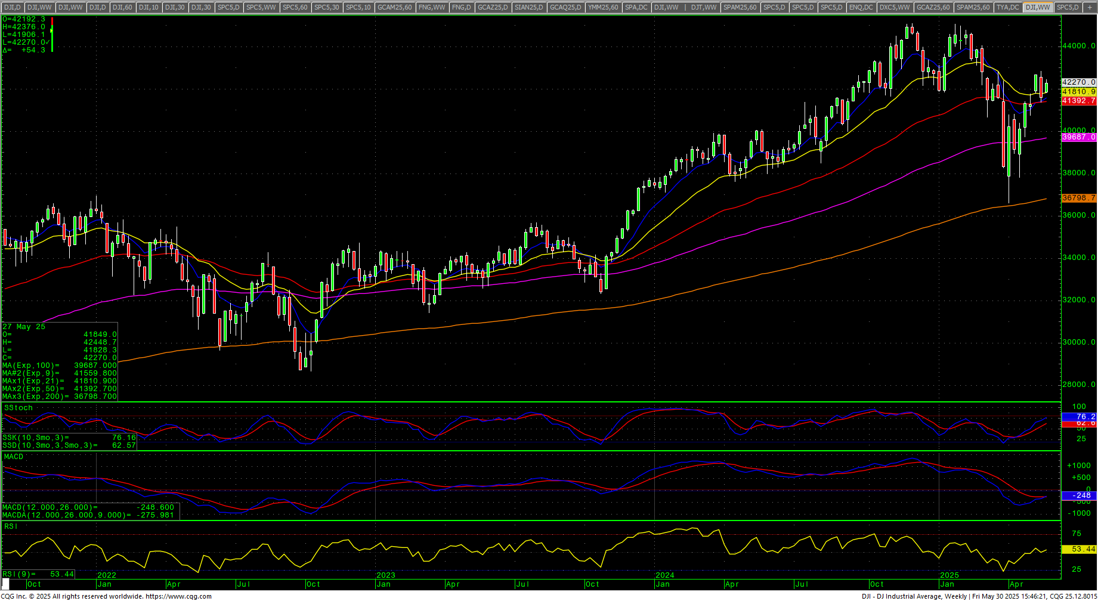Open the DJT,WW tab
This screenshot has height=601, width=1098.
[704, 7]
